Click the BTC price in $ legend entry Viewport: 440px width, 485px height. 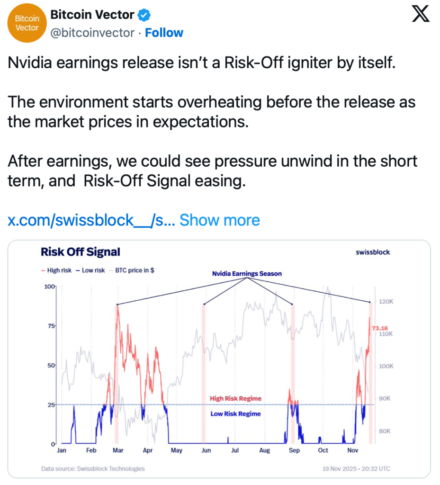(x=134, y=270)
